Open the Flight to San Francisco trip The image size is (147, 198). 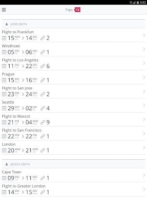(73, 133)
